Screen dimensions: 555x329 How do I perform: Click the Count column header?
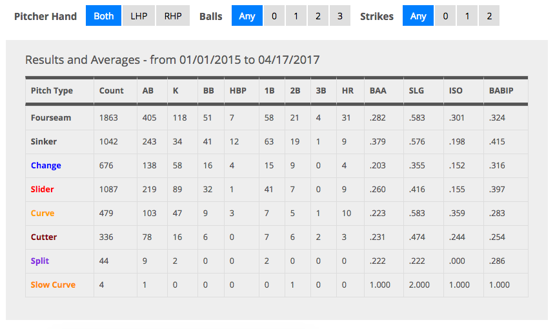[111, 90]
